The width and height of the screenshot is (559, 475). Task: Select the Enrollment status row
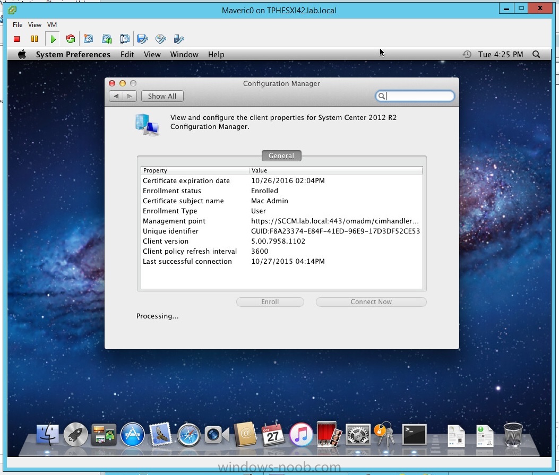(x=282, y=191)
